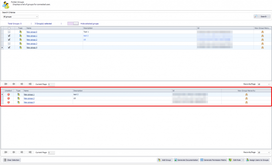Sort upper grid by Description column header
Viewport: 272px width, 165px height.
point(139,28)
